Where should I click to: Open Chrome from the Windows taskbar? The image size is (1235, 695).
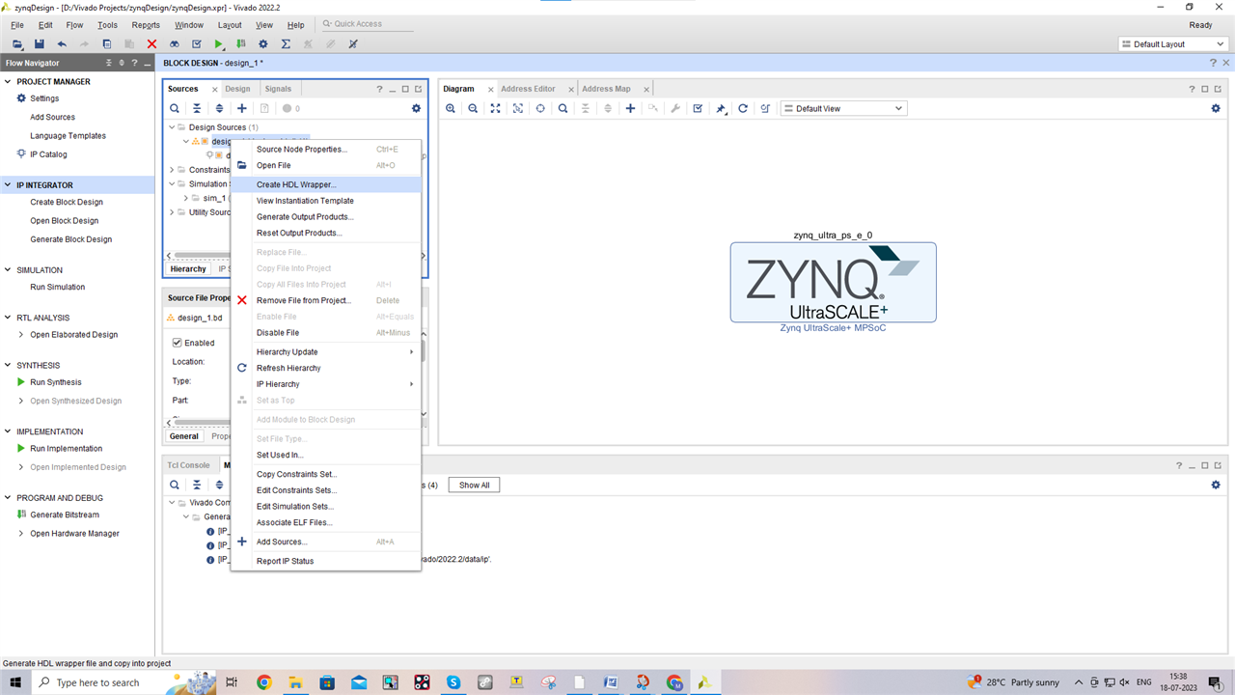click(x=264, y=682)
